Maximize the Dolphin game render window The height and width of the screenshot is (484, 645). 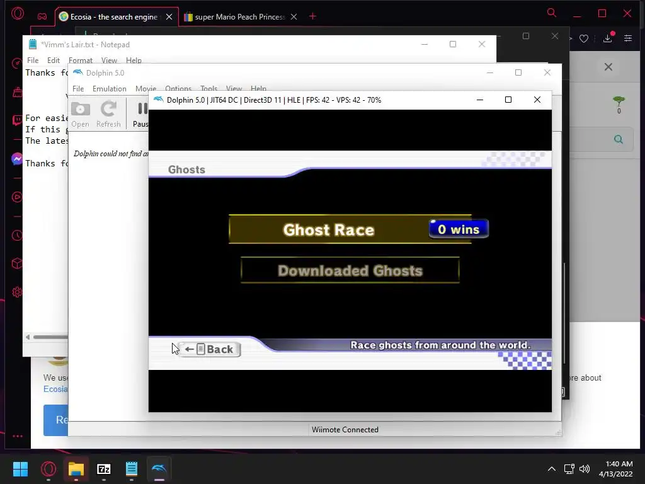pyautogui.click(x=508, y=100)
